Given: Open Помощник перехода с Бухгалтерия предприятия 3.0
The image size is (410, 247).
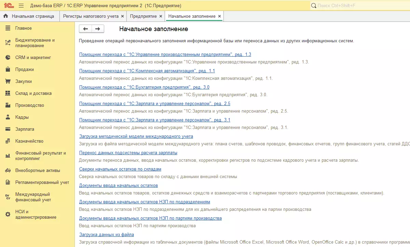Looking at the screenshot, I should click(144, 87).
